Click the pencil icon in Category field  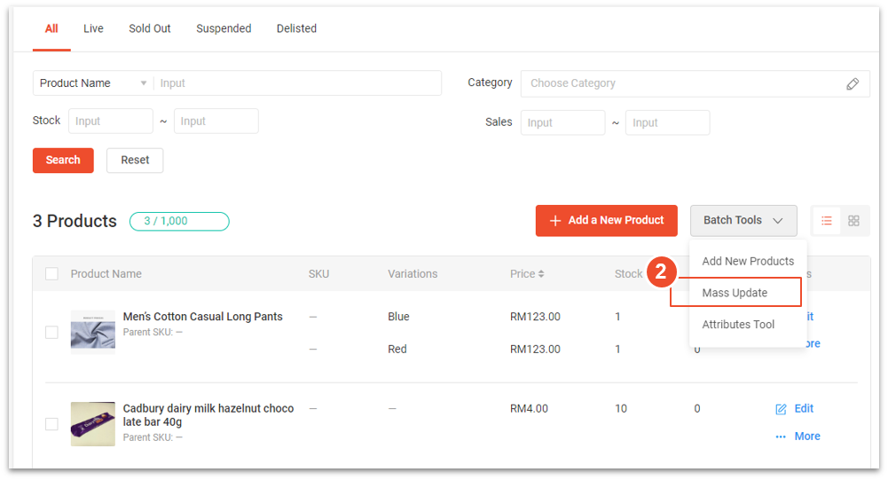pyautogui.click(x=852, y=83)
